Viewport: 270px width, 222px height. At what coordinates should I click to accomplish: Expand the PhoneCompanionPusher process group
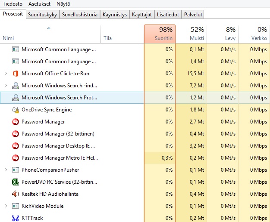tap(6, 170)
